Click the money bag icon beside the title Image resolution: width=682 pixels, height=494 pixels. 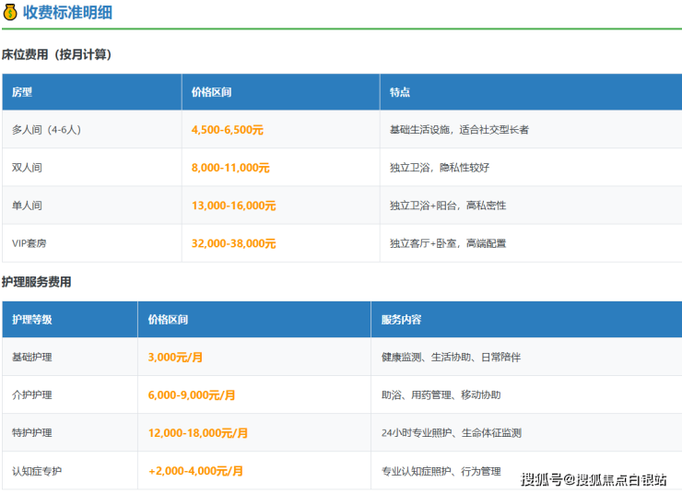pyautogui.click(x=10, y=13)
